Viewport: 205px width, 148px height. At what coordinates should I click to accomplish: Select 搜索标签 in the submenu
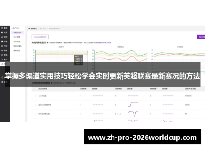17,50
